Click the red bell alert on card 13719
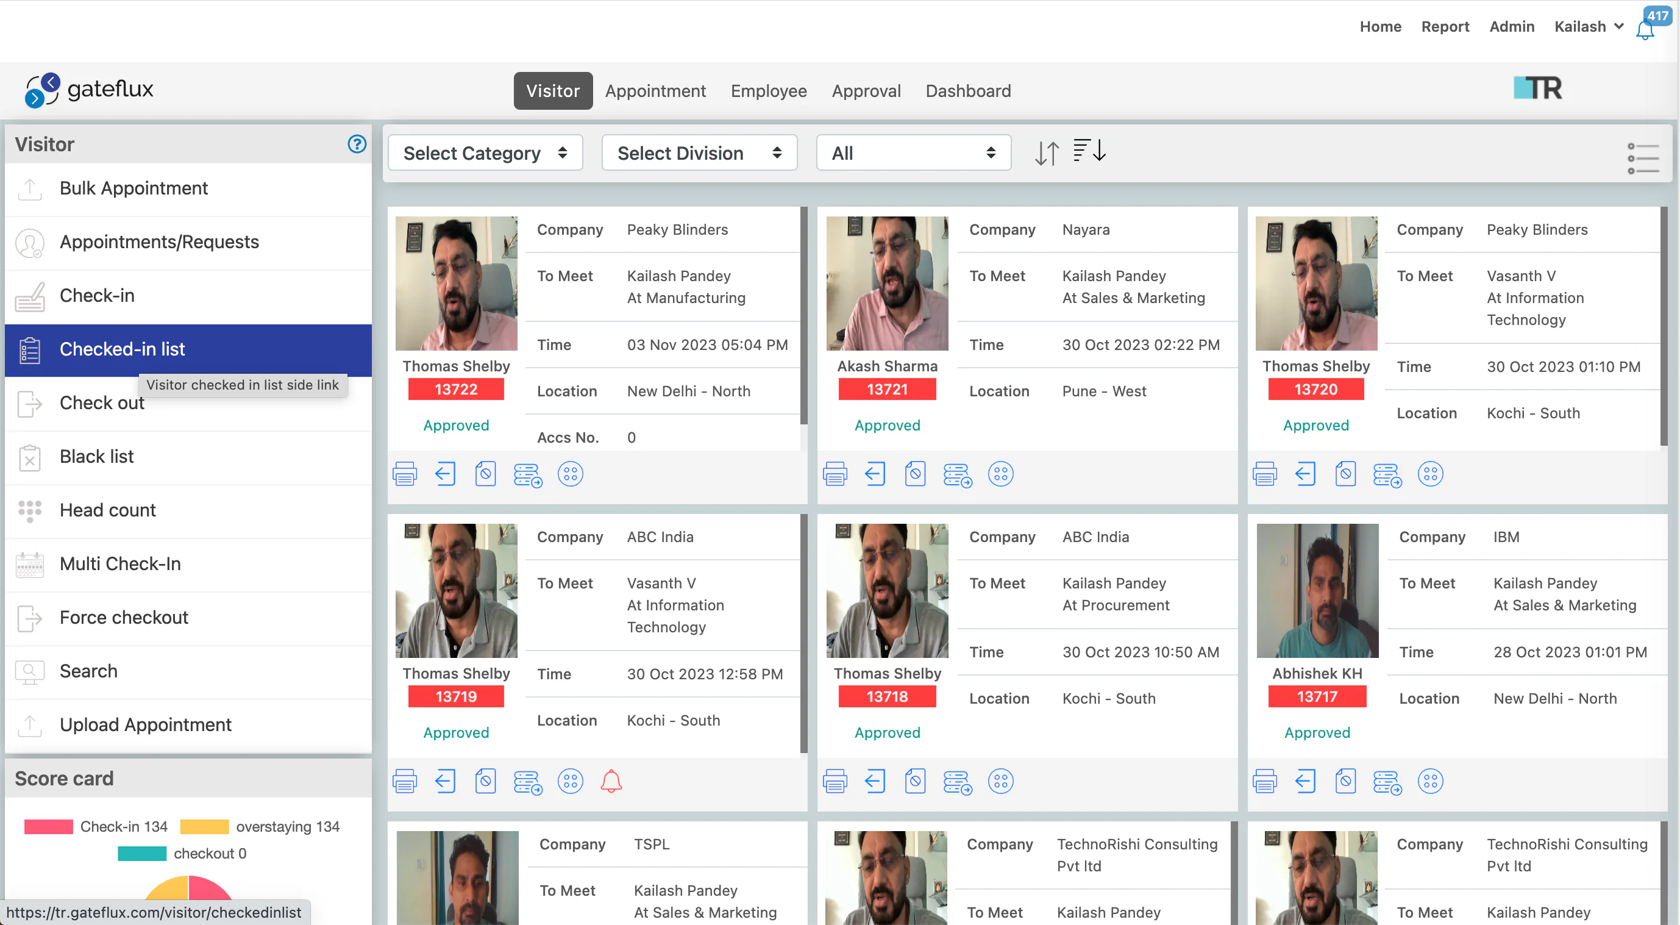 (x=611, y=781)
